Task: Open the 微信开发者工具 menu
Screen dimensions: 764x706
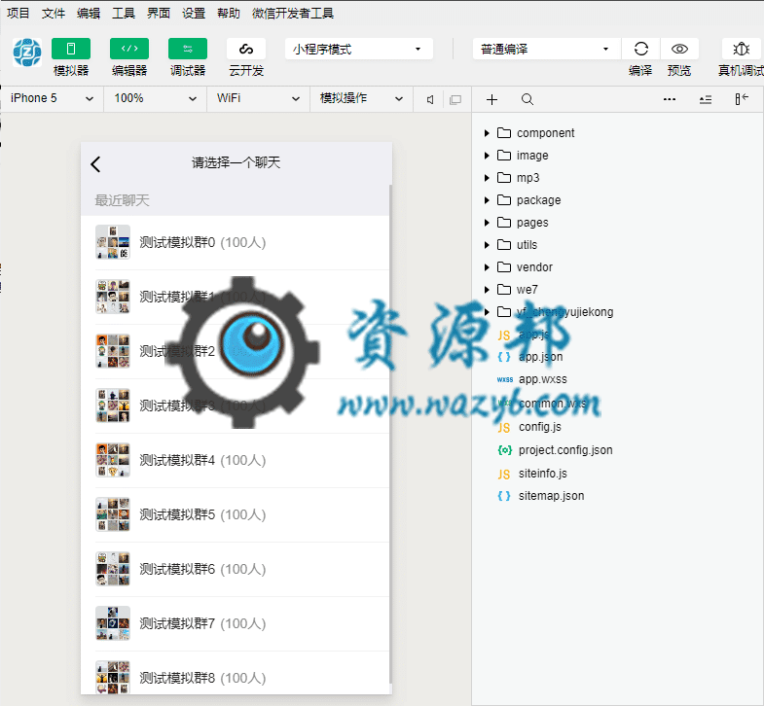Action: (293, 14)
